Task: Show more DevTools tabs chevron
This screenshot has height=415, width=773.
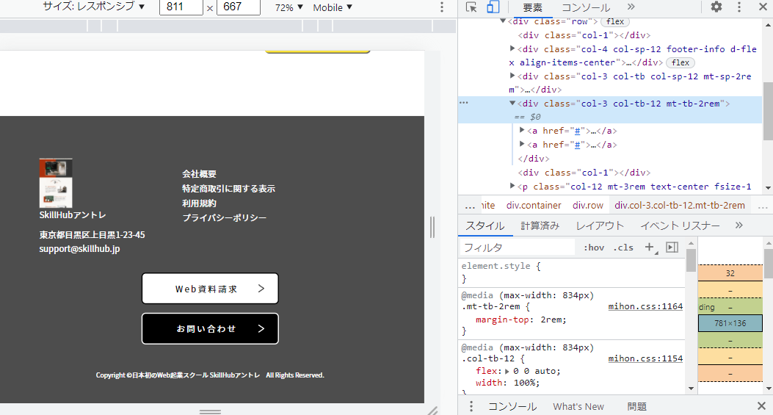Action: click(x=631, y=7)
